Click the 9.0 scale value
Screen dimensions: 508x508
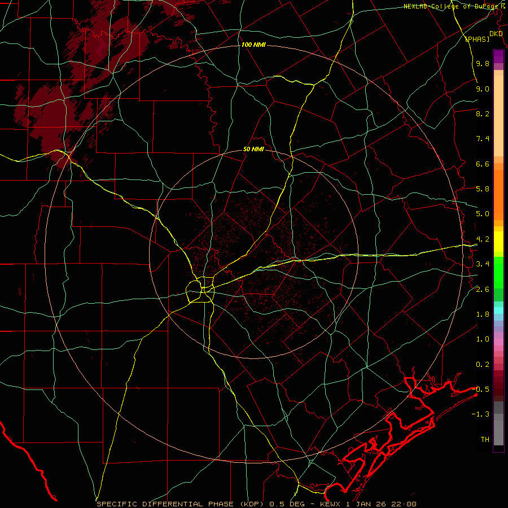tap(483, 89)
